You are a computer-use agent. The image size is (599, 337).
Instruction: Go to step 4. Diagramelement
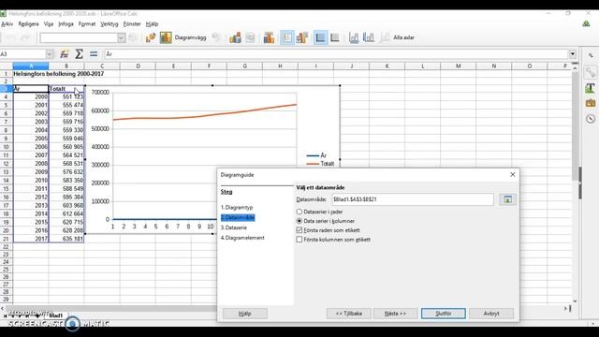point(242,238)
